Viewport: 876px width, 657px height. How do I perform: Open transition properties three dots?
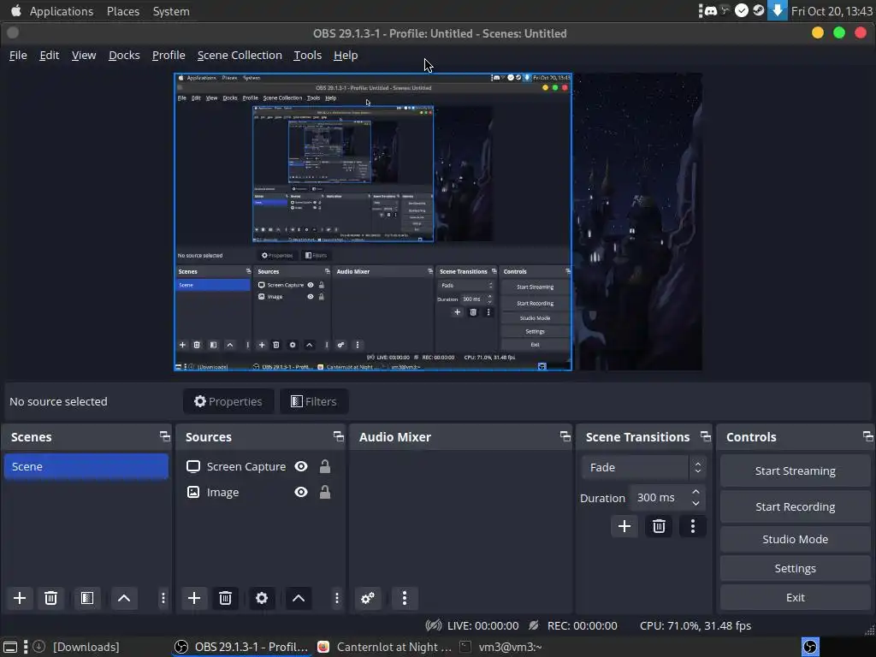[x=693, y=526]
